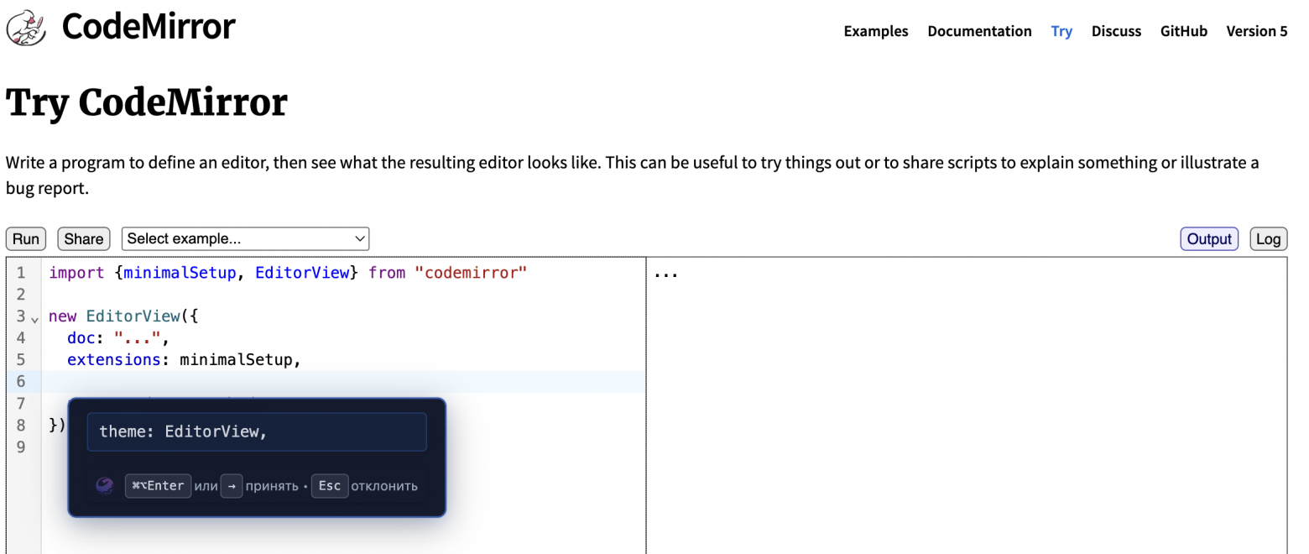Image resolution: width=1309 pixels, height=554 pixels.
Task: Switch to the Output view
Action: pos(1208,238)
